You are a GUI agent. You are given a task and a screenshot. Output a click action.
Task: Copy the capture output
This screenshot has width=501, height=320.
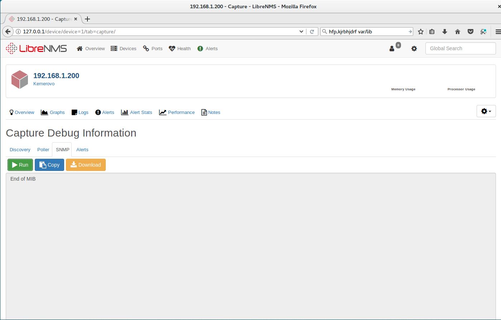pyautogui.click(x=49, y=165)
